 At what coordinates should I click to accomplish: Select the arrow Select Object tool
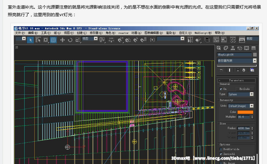click(30, 40)
